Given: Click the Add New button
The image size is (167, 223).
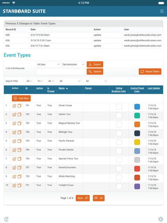Looking at the screenshot, I should point(21,98).
